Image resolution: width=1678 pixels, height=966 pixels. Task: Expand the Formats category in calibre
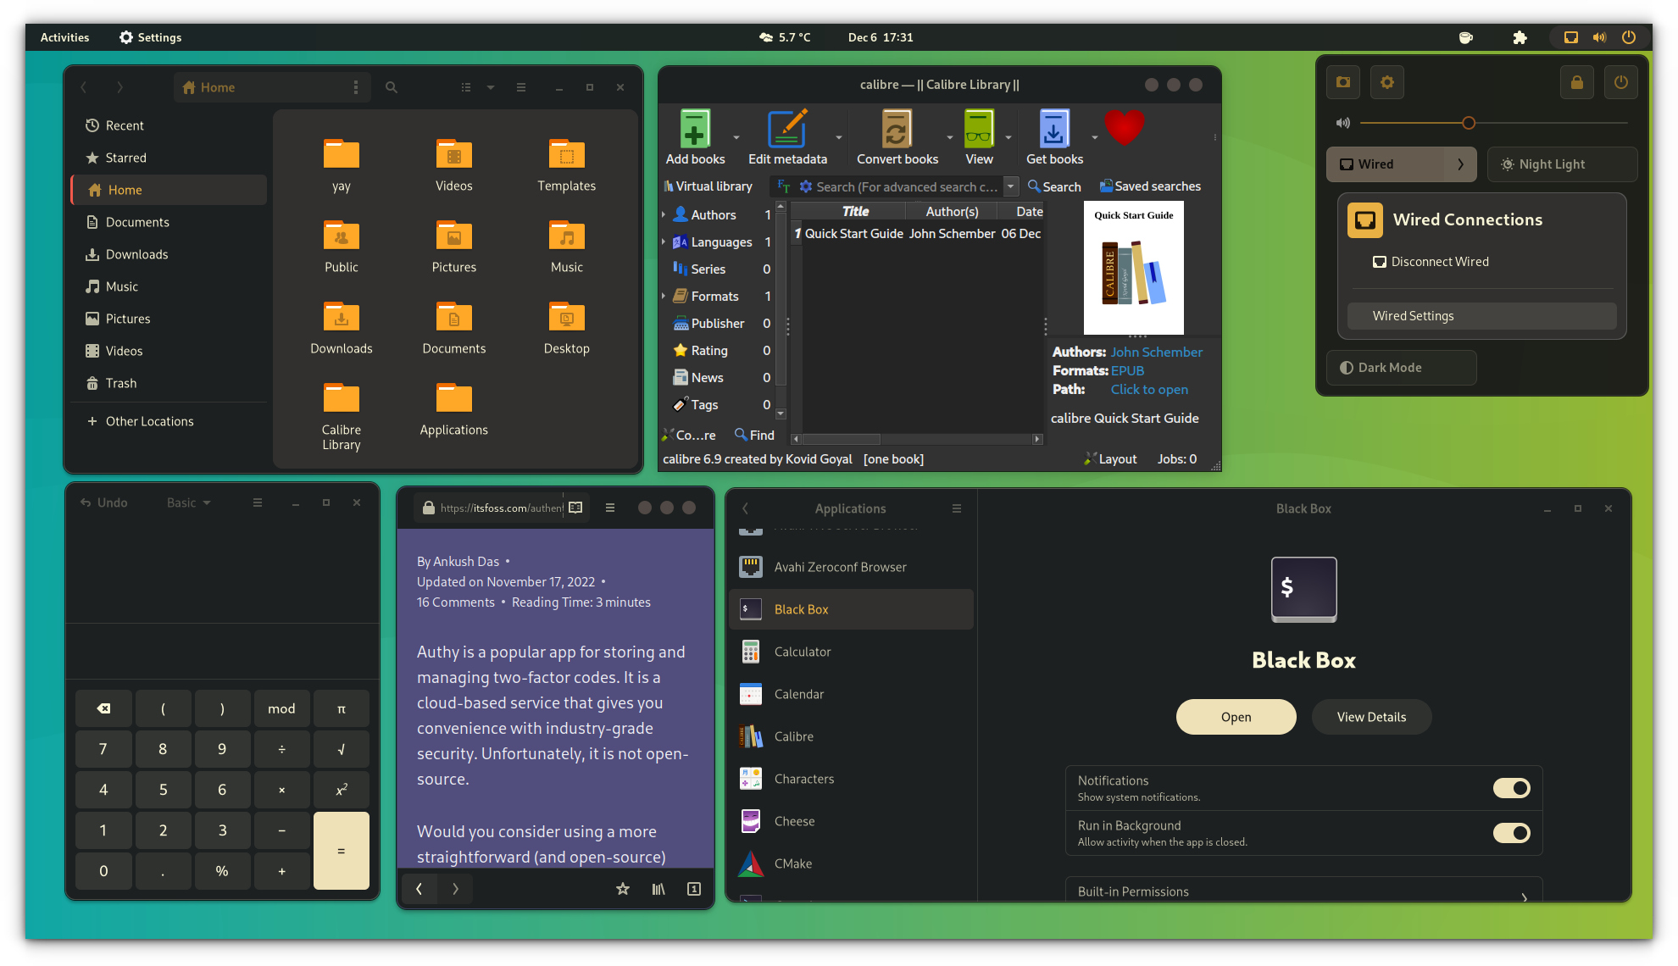pyautogui.click(x=664, y=297)
